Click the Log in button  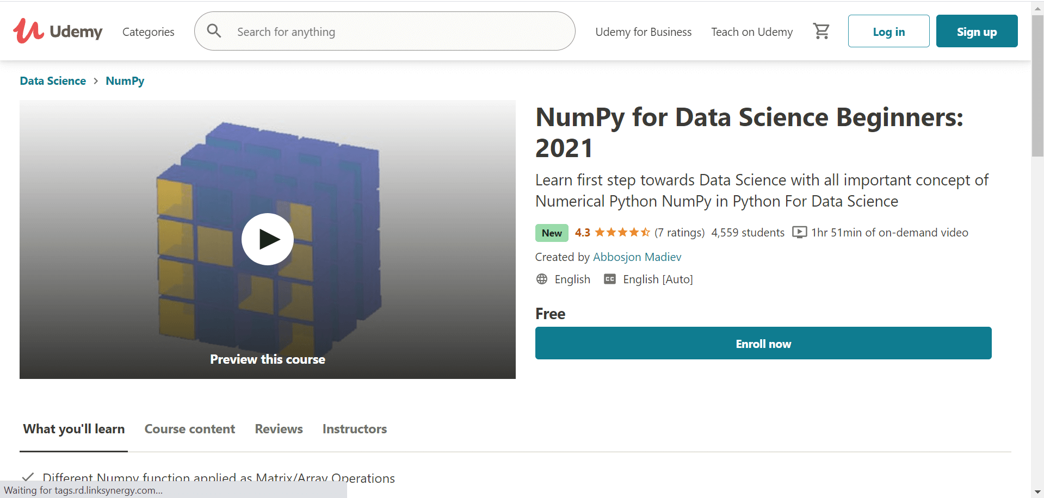tap(888, 31)
